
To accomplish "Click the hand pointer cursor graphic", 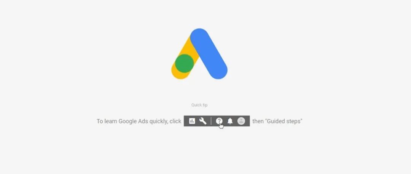I will click(x=221, y=126).
